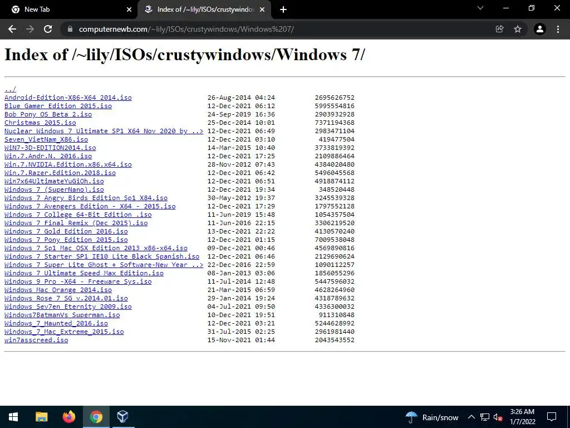This screenshot has height=428, width=570.
Task: Open Windows_7_Haunted_2016.iso link
Action: (x=56, y=324)
